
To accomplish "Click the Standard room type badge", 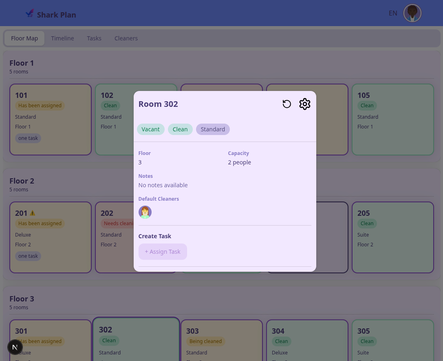I will 213,129.
